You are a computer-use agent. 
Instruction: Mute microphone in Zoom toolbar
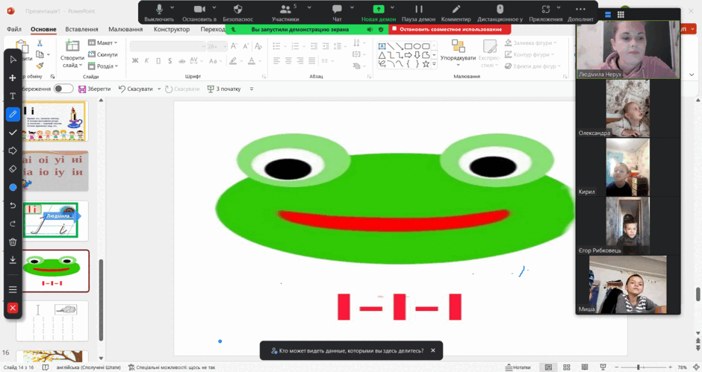click(159, 13)
